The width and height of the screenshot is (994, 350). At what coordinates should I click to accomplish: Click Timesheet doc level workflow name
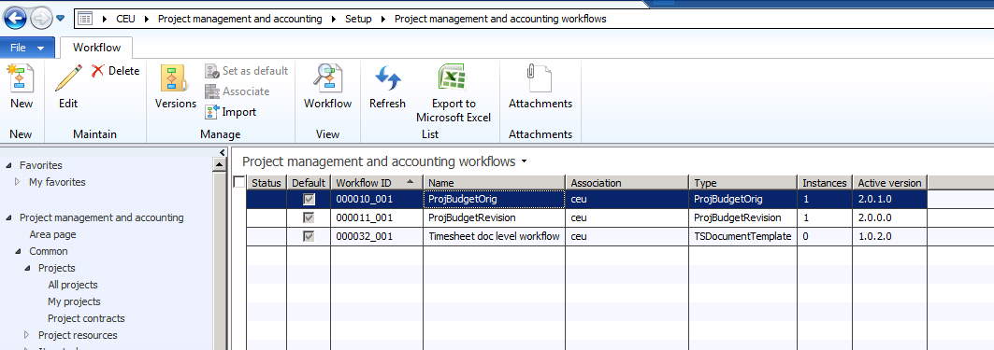pyautogui.click(x=494, y=236)
